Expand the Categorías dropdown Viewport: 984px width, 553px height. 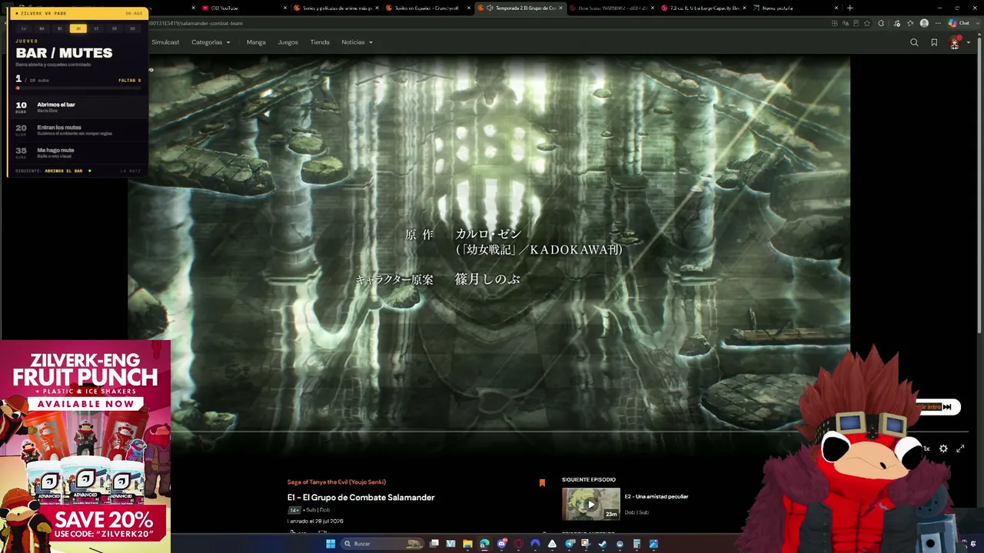point(211,42)
